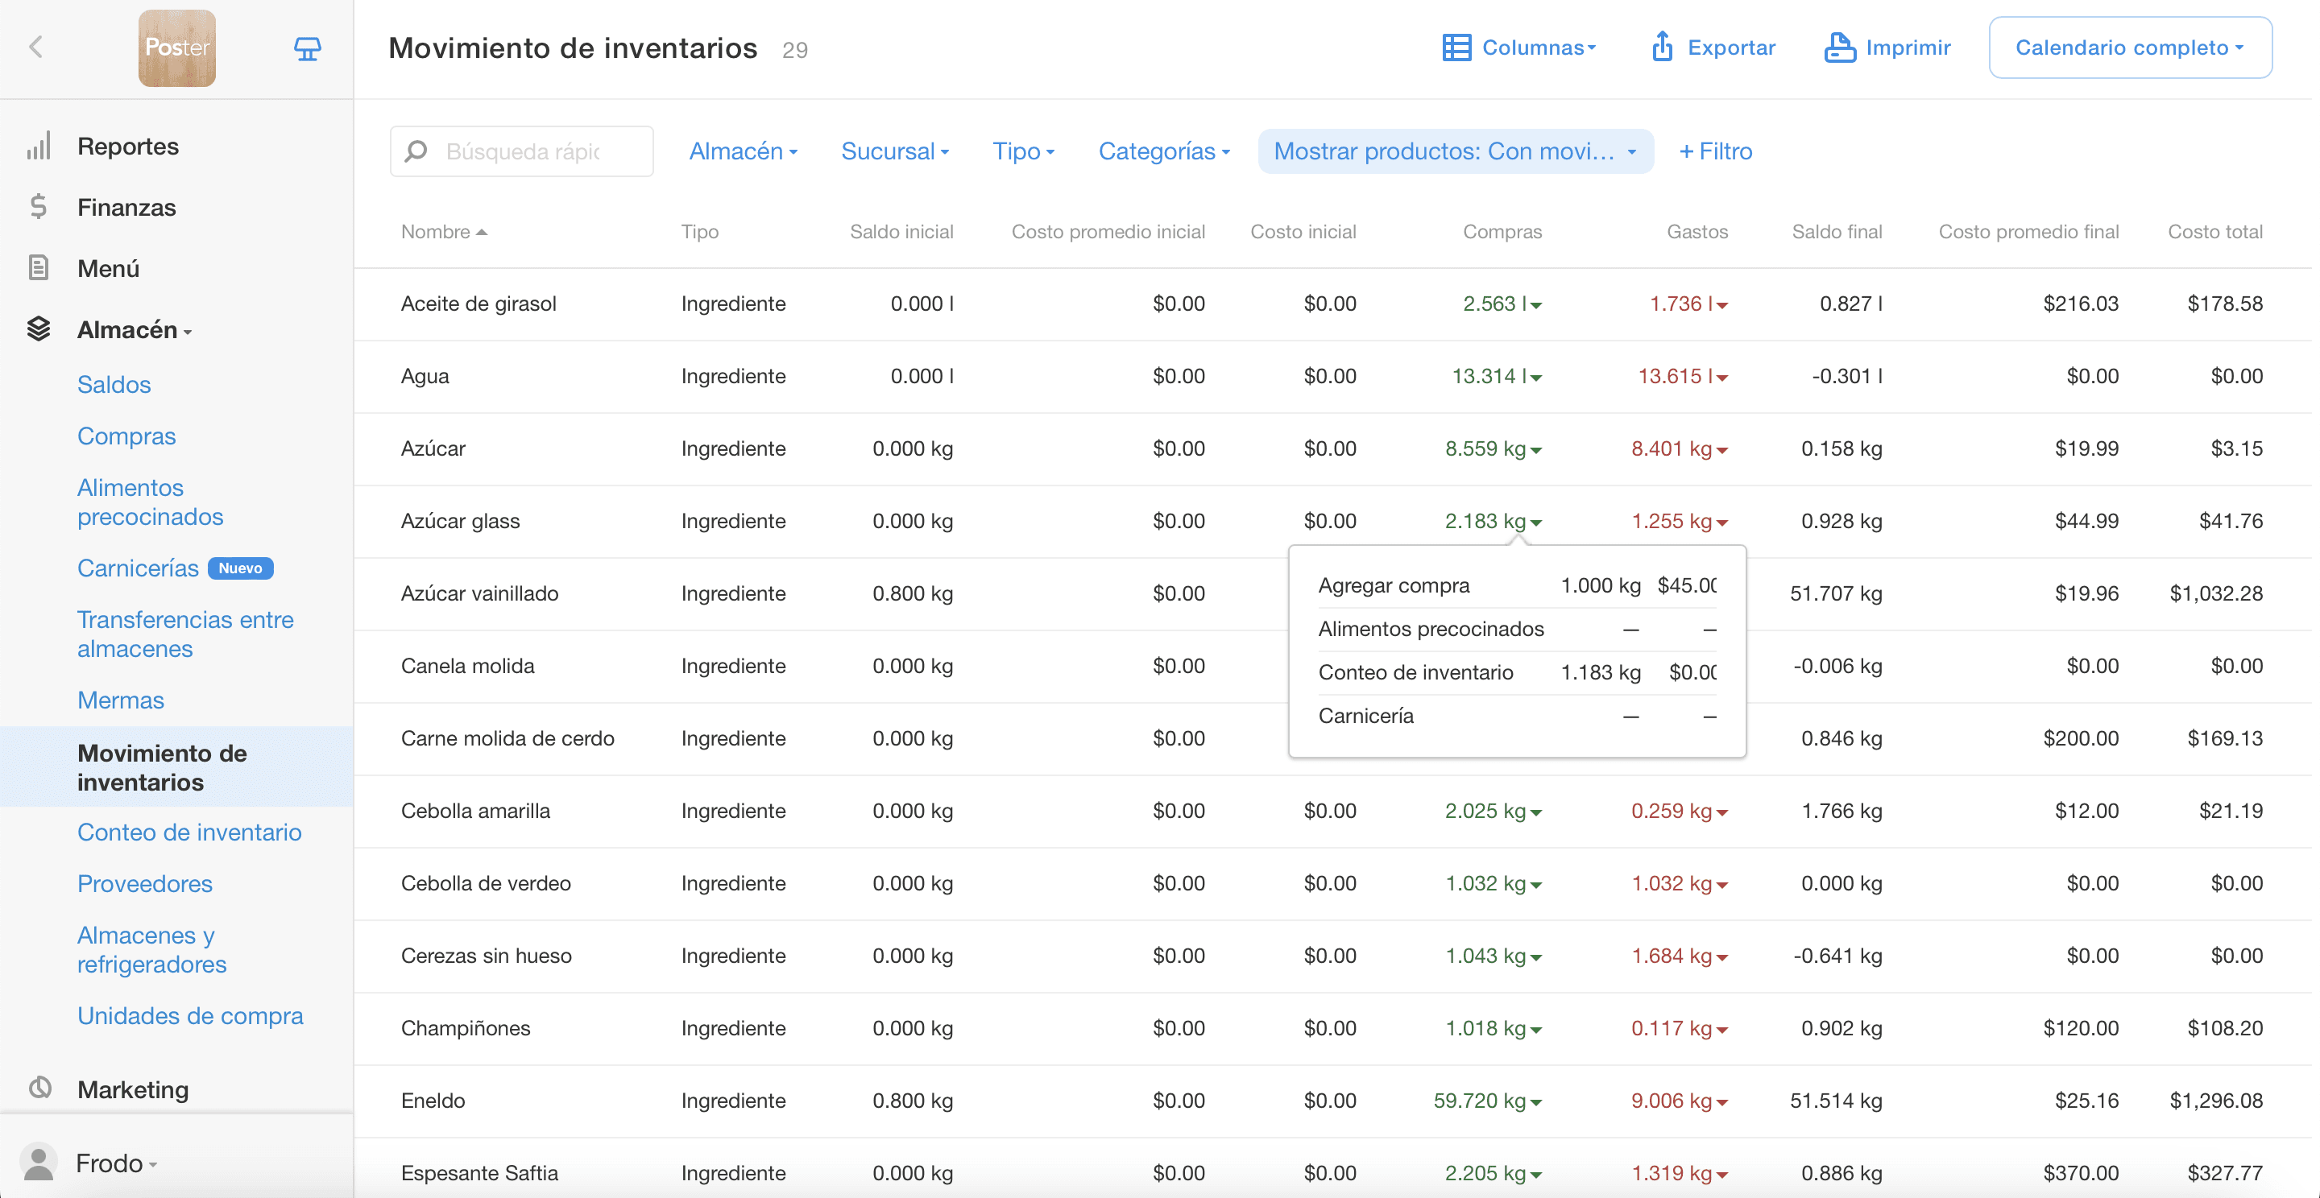Expand Aceite de girasol compras 2.563 l
Screen dimensions: 2320x1198
1502,304
